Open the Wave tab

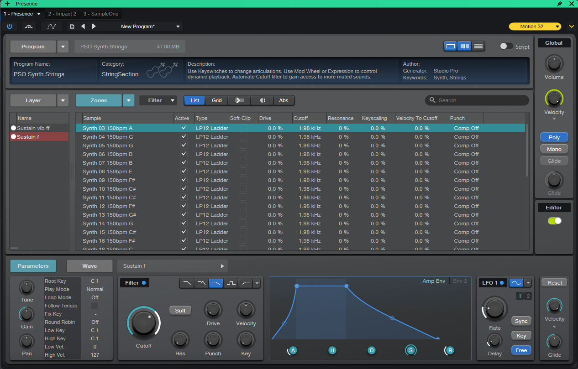(89, 266)
